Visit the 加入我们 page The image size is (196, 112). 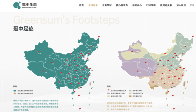point(181,5)
